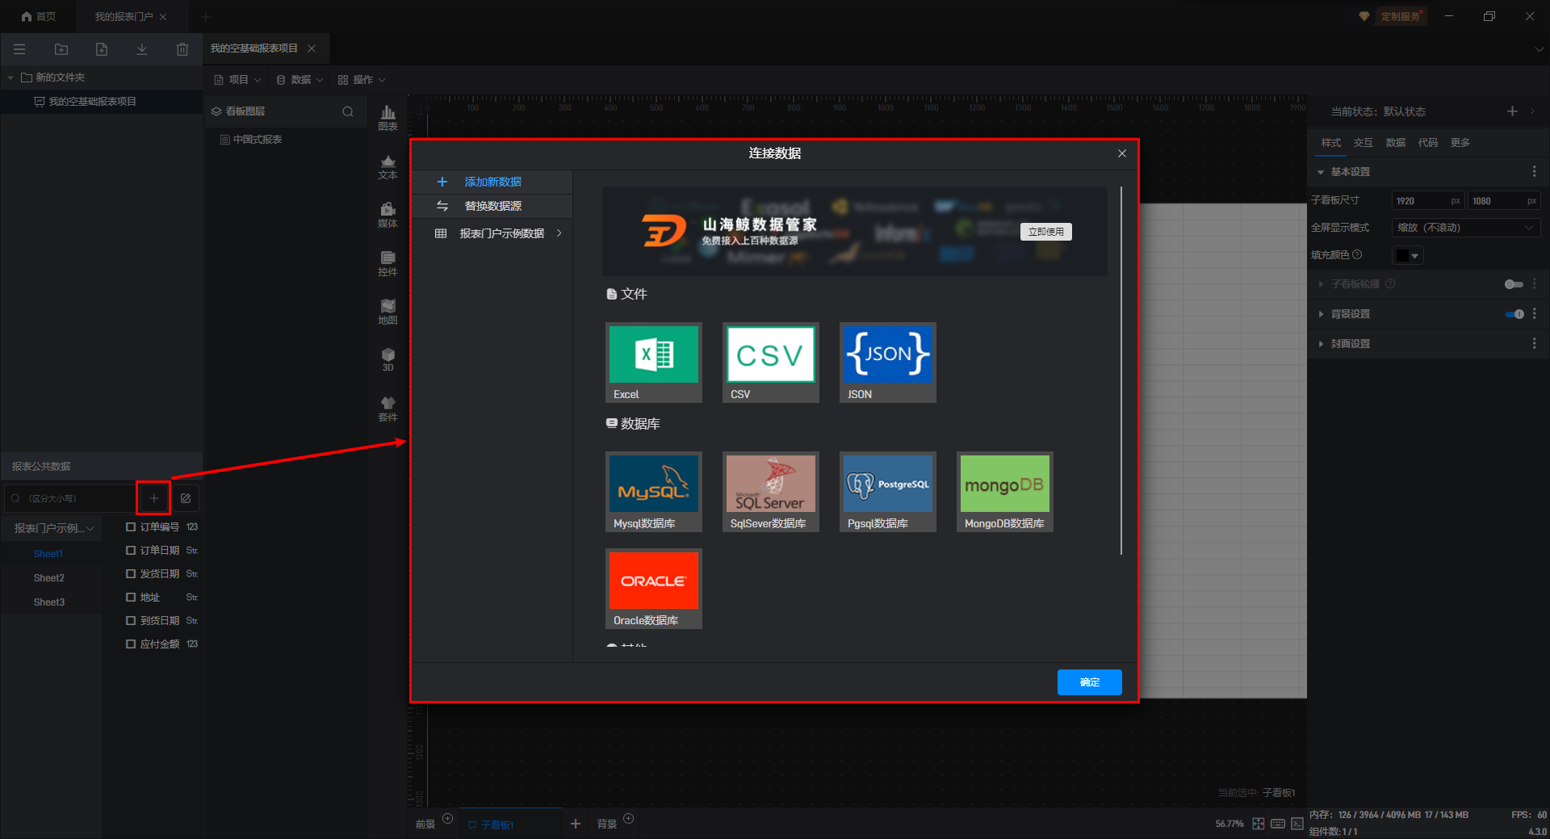Toggle the 子看板轮播 switch
The image size is (1550, 839).
coord(1514,284)
